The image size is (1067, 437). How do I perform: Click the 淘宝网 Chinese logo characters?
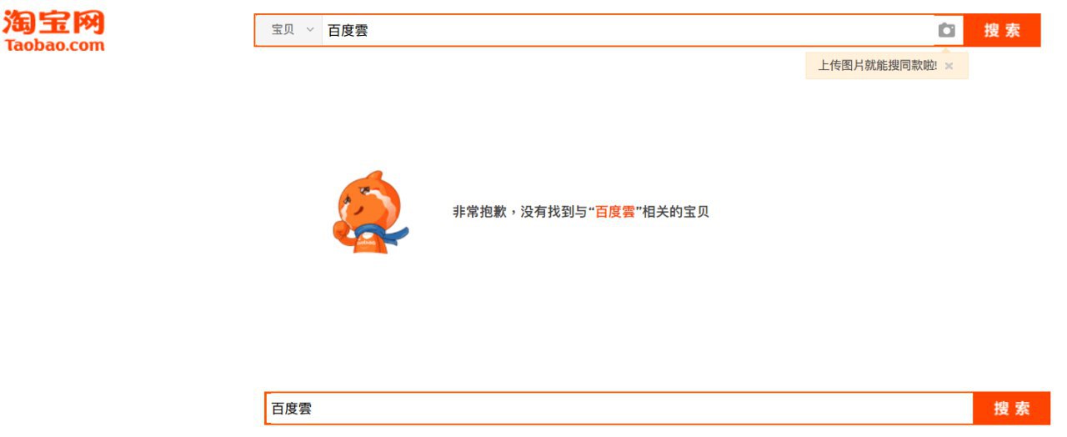[x=54, y=23]
